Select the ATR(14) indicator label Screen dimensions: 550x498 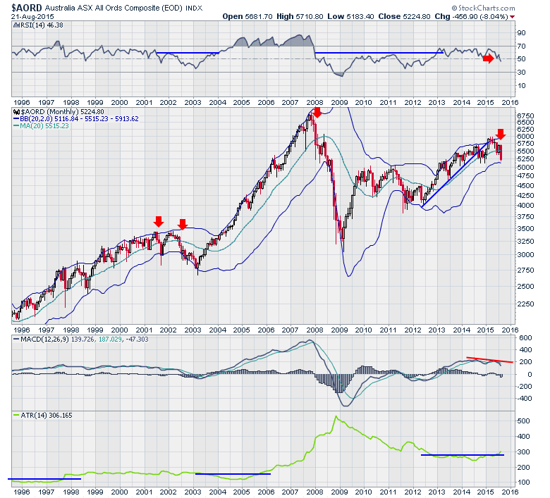click(x=28, y=415)
